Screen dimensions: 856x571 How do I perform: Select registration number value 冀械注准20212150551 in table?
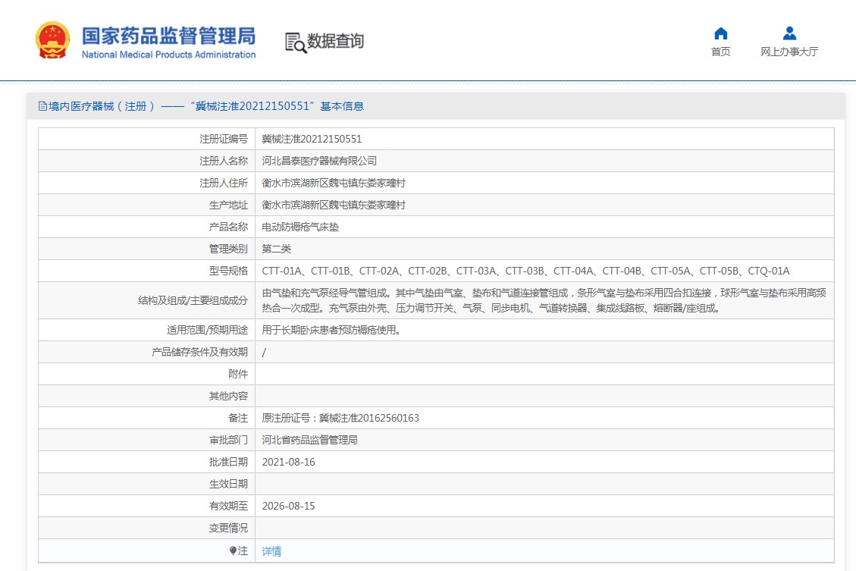[x=312, y=139]
